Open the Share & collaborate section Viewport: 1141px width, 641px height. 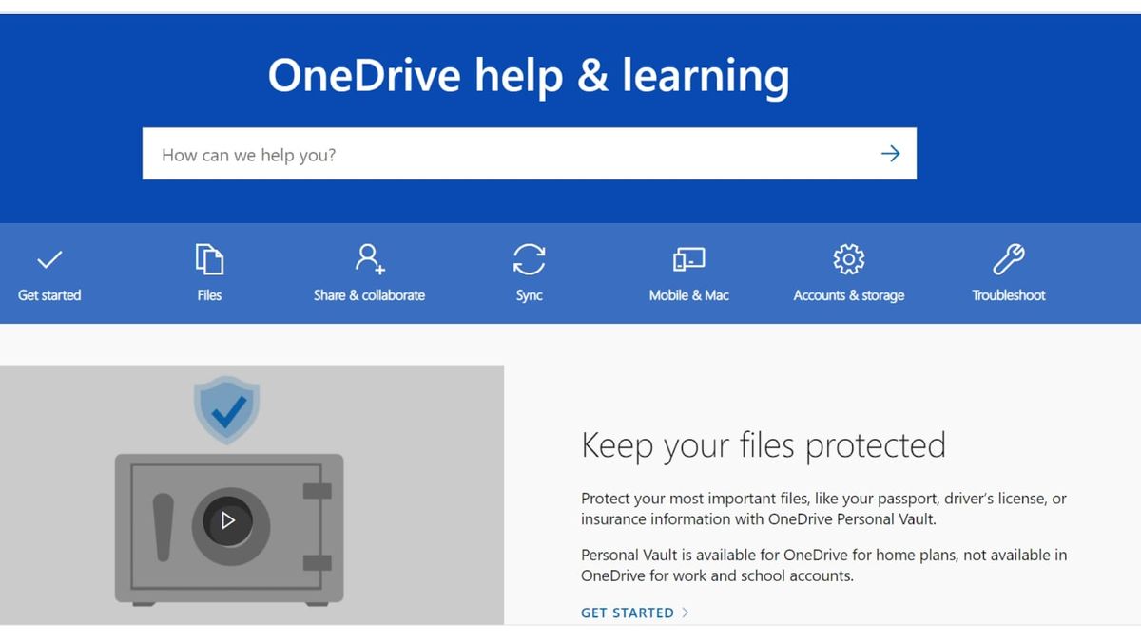pos(369,294)
